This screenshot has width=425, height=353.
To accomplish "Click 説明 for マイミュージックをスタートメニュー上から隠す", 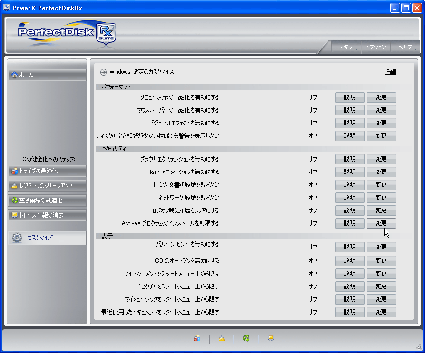I will (349, 299).
